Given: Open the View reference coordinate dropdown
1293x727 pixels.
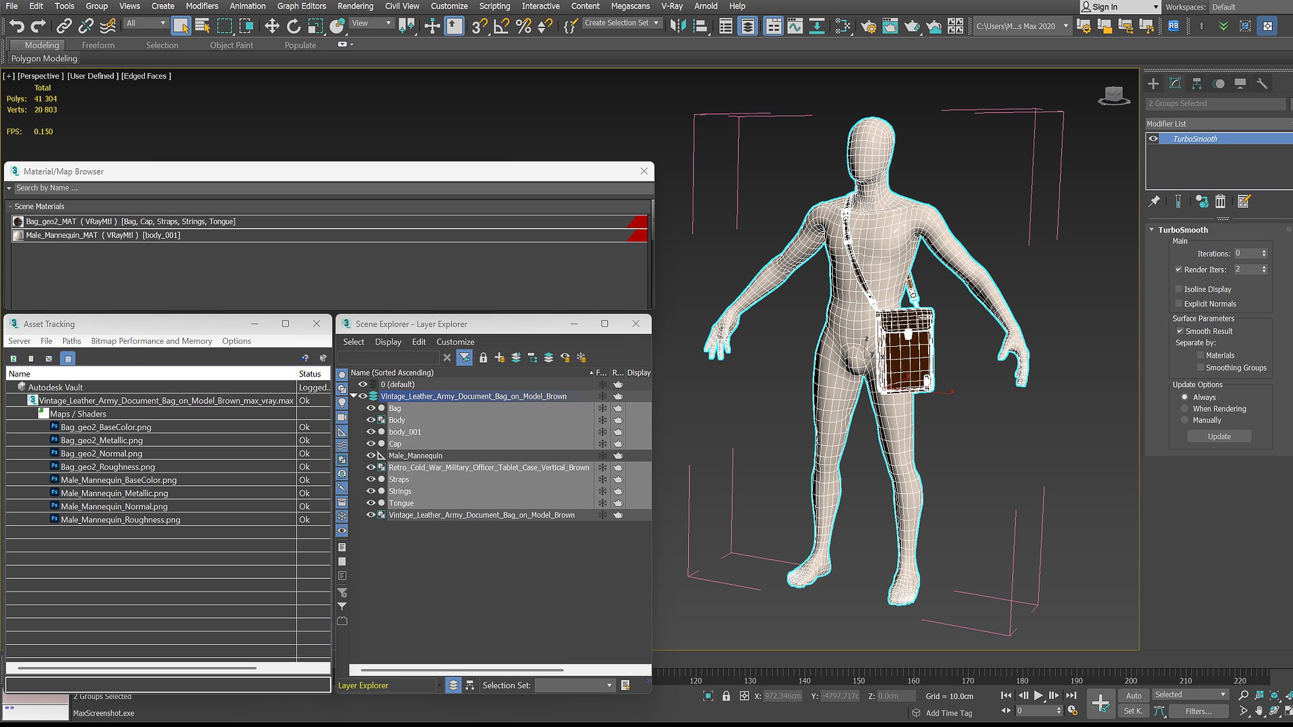Looking at the screenshot, I should click(x=372, y=23).
